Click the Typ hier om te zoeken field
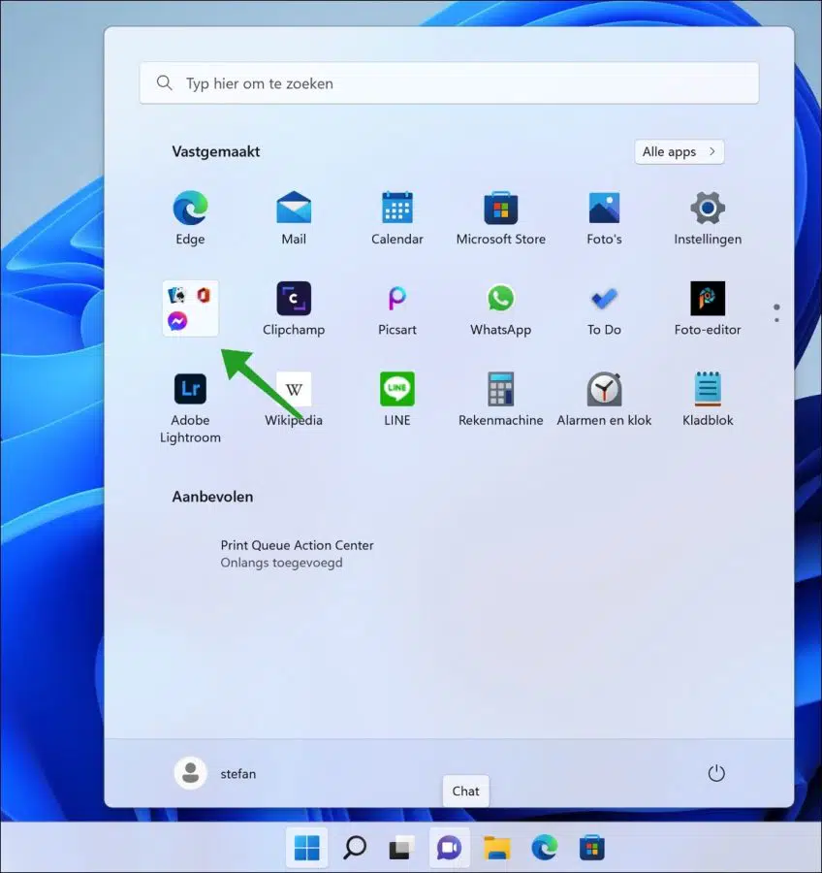Viewport: 822px width, 873px height. 449,83
